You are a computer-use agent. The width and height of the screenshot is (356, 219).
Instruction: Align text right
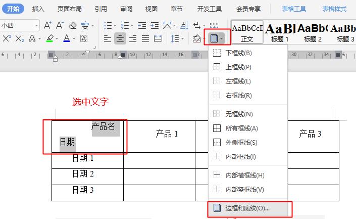point(133,38)
